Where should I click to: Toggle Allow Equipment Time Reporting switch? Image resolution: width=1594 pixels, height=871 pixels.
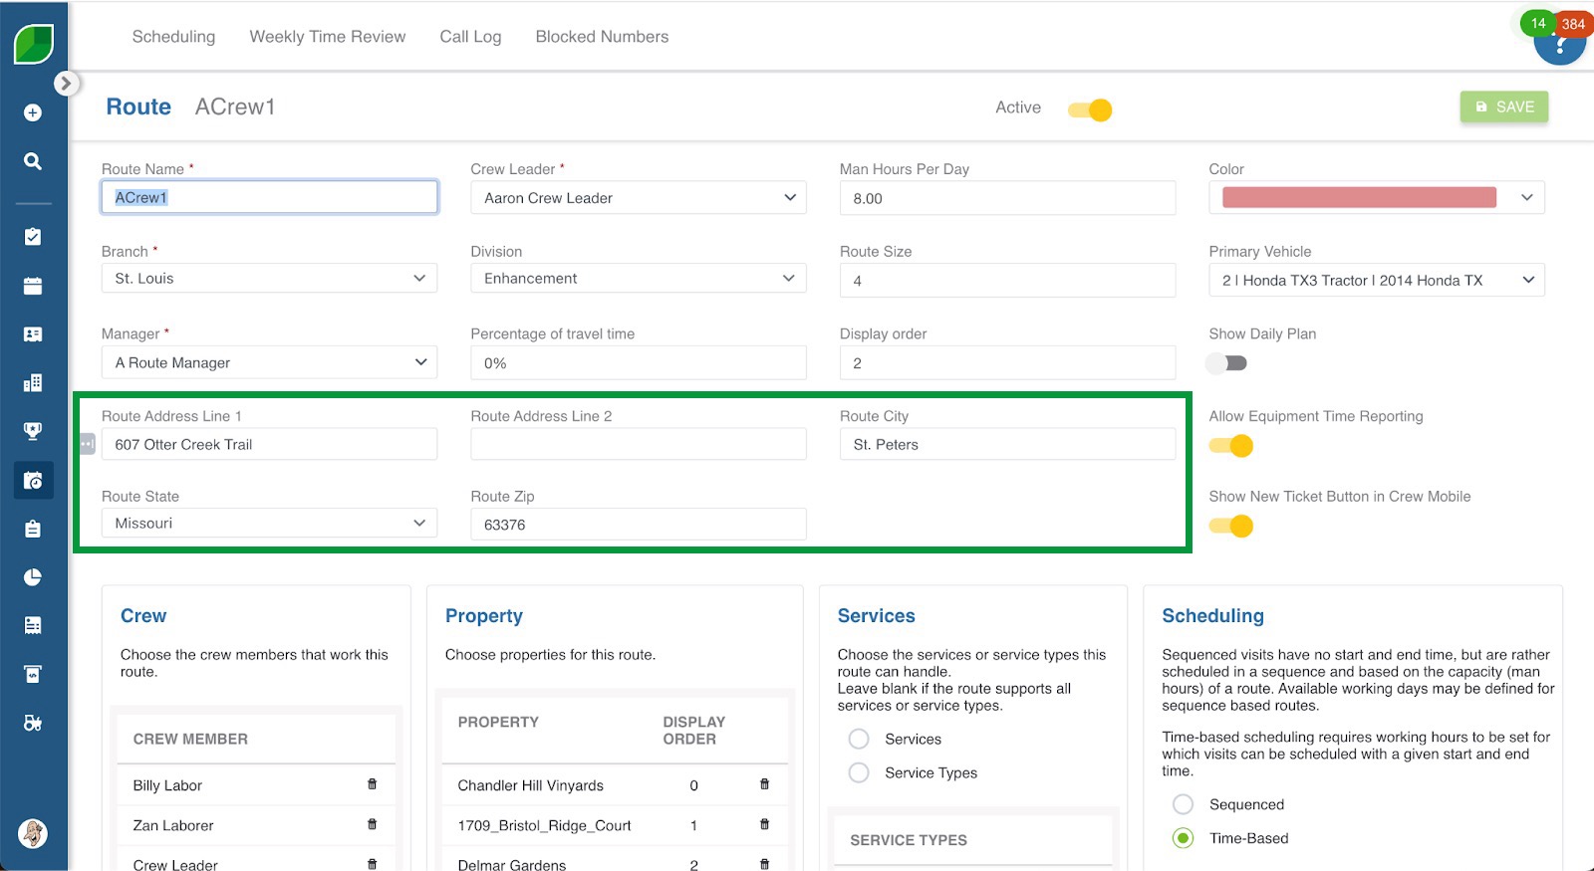tap(1231, 446)
